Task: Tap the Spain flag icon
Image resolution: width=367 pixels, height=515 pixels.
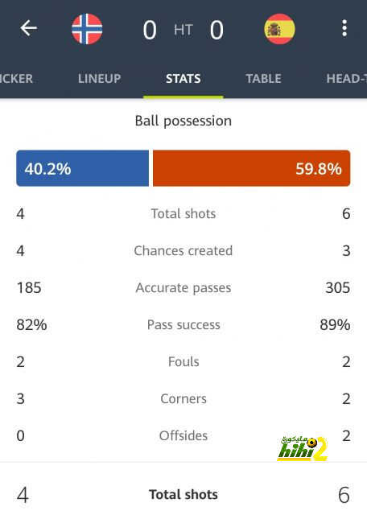Action: pyautogui.click(x=279, y=29)
